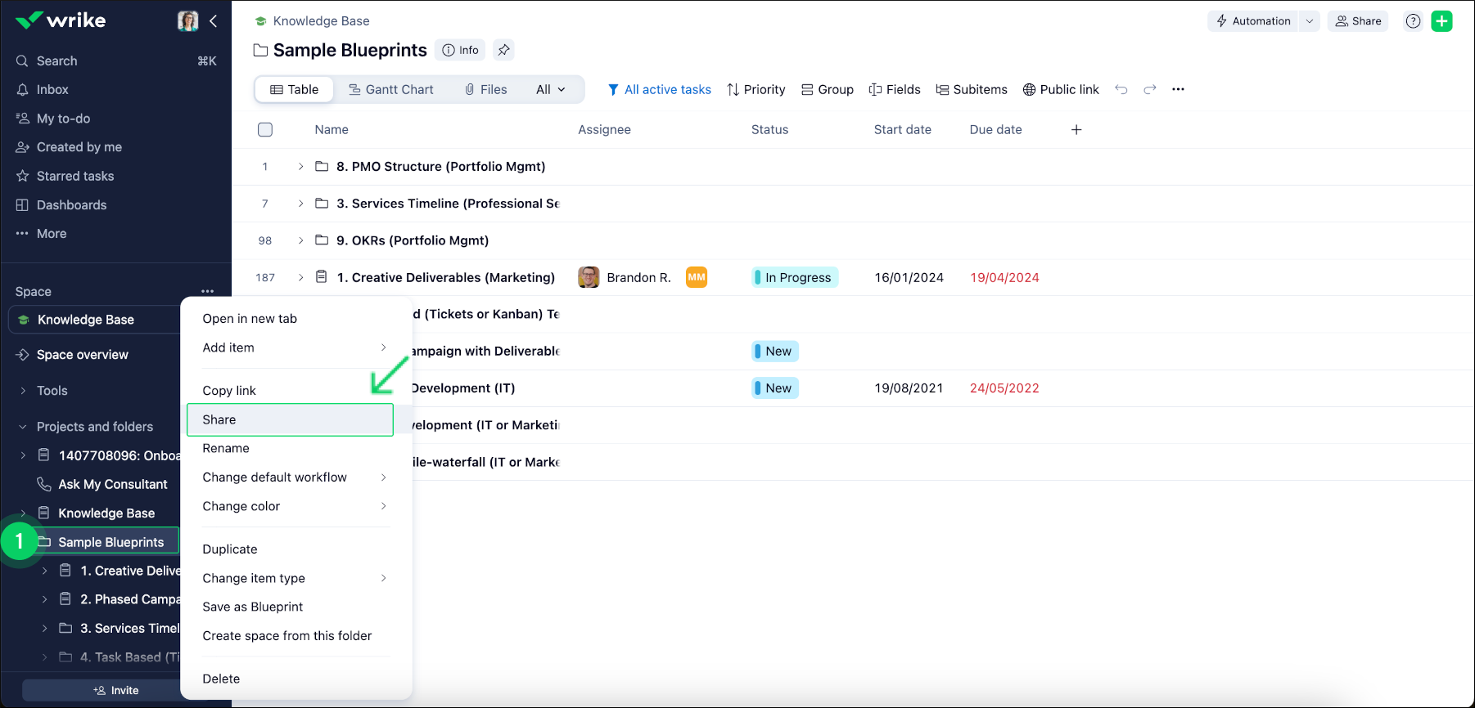Pin the Sample Blueprints folder
Screen dimensions: 1475x708
503,50
